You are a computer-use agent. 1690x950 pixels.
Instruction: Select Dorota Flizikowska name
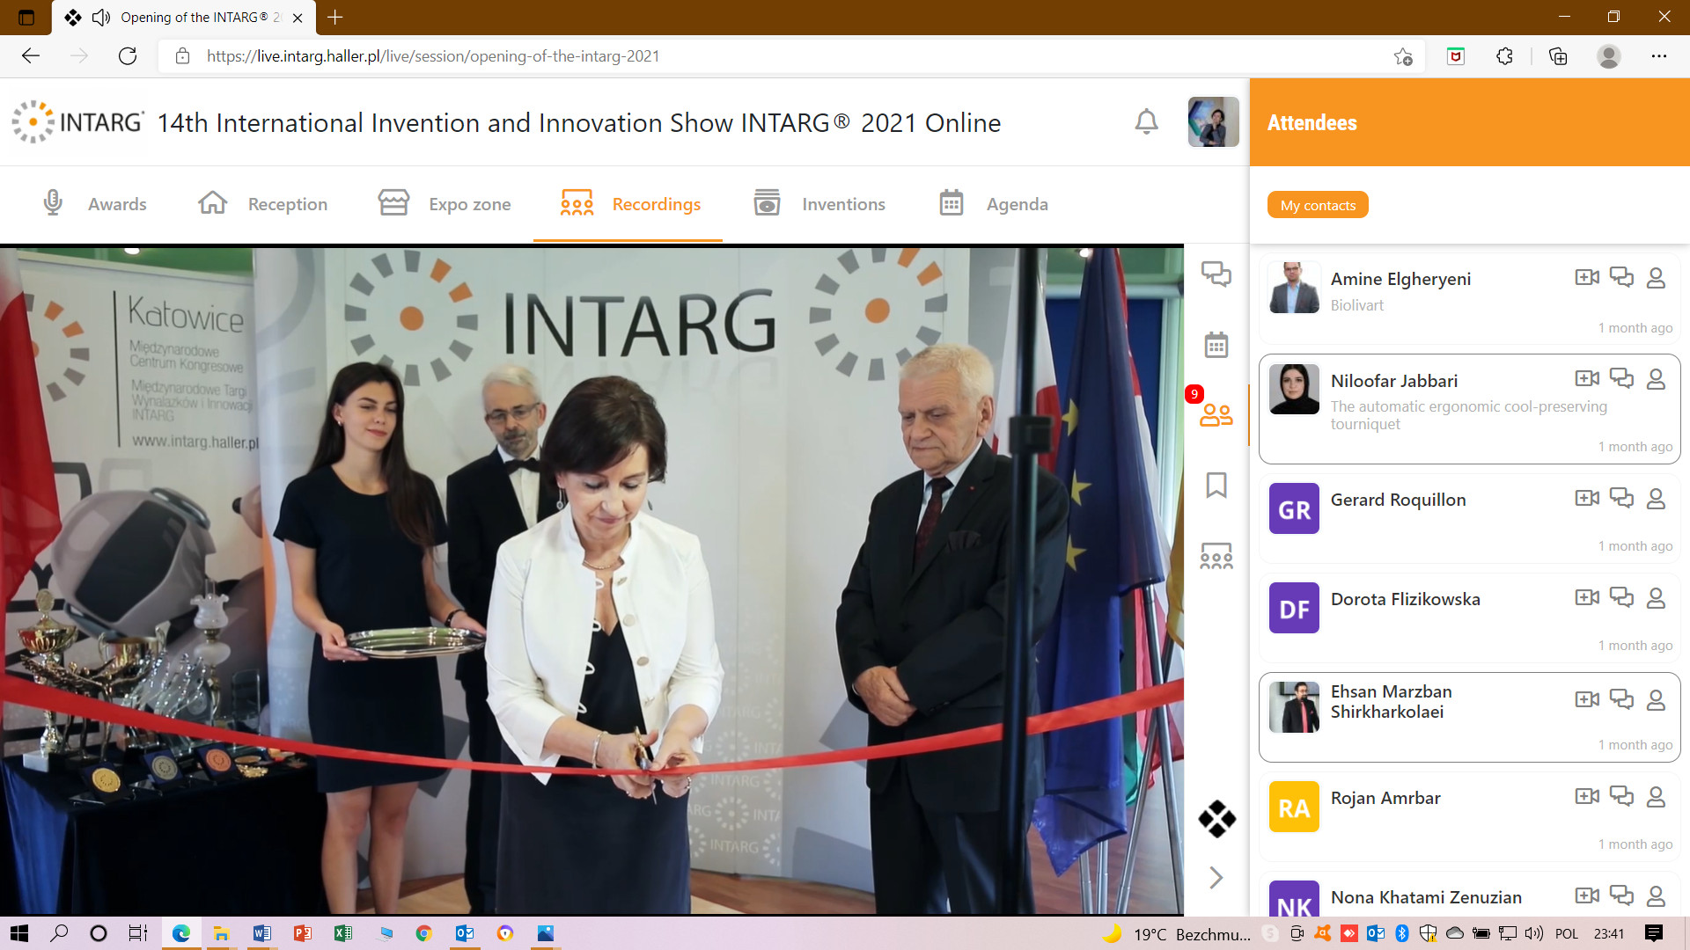pyautogui.click(x=1405, y=599)
